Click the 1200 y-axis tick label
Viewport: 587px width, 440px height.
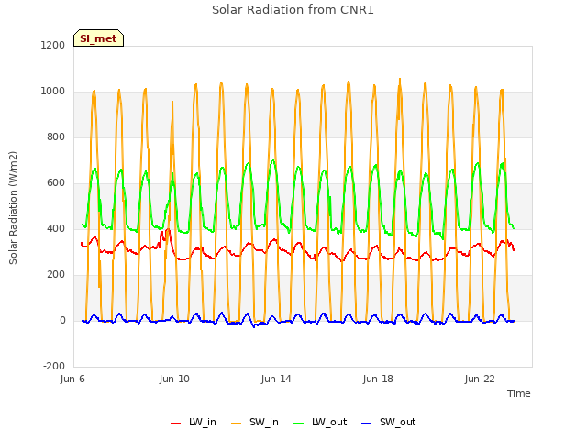pos(53,45)
